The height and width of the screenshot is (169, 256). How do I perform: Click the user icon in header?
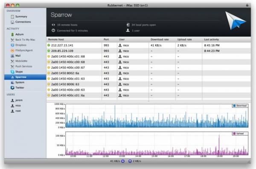click(128, 31)
